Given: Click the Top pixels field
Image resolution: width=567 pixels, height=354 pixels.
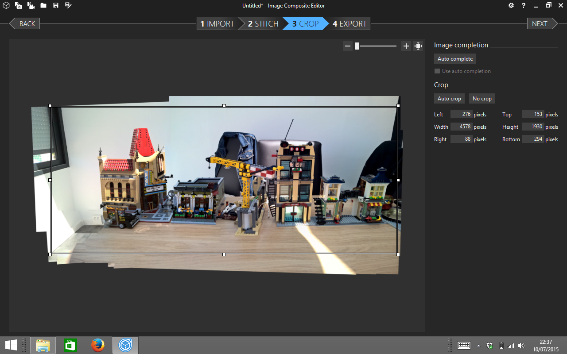Looking at the screenshot, I should (533, 114).
